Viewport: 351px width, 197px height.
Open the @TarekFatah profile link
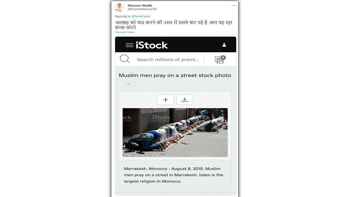click(141, 16)
